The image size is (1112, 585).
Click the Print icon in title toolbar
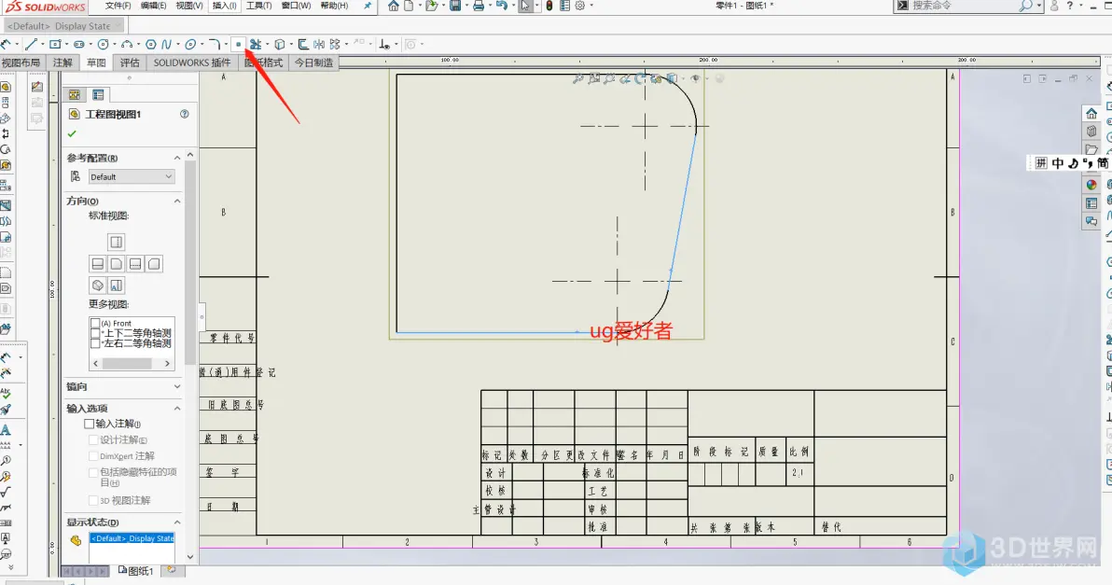click(479, 6)
